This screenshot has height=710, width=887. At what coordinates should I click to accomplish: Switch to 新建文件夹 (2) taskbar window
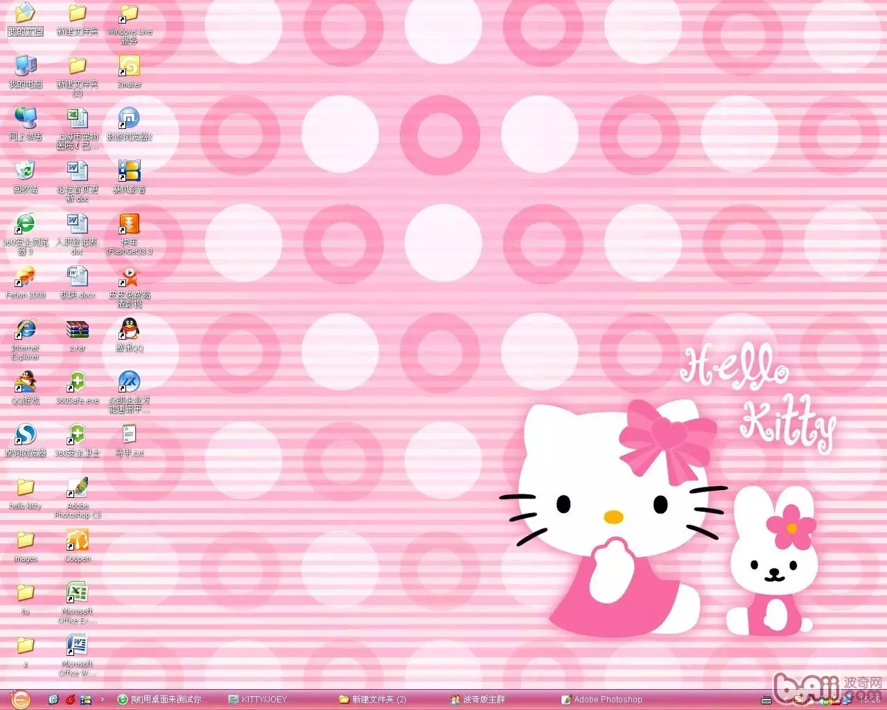coord(373,700)
